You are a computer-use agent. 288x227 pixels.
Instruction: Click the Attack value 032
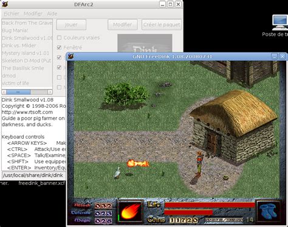[x=103, y=206]
